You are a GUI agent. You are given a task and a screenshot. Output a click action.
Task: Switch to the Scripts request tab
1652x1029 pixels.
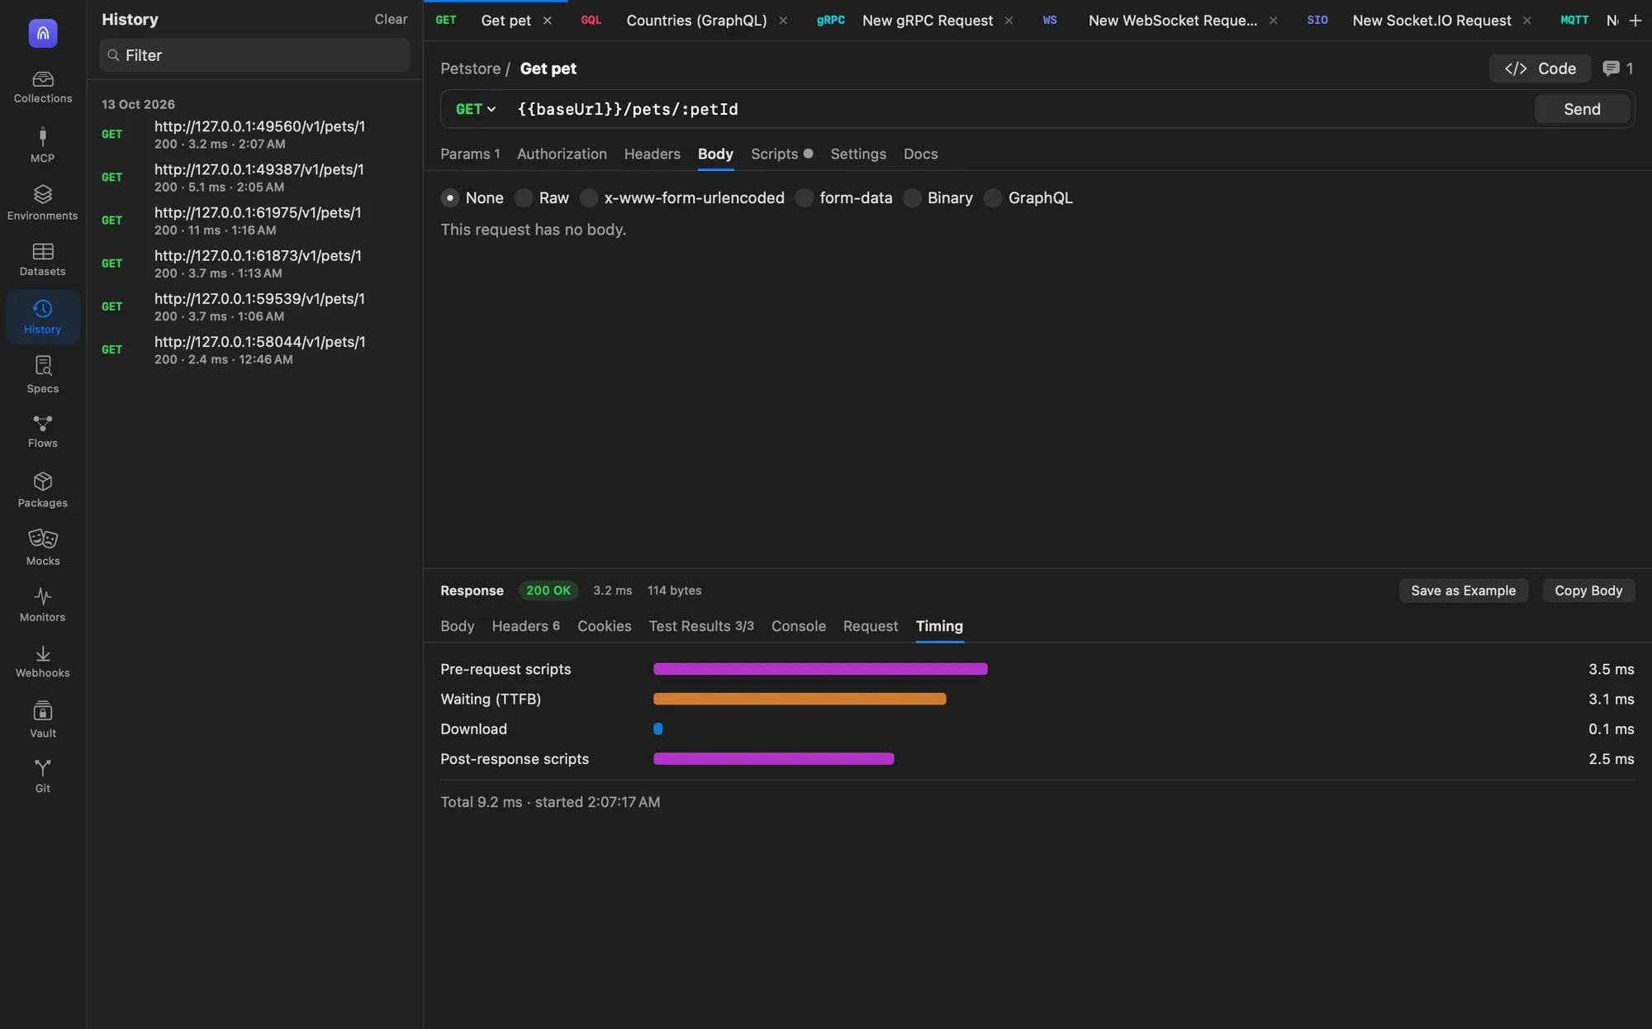[781, 154]
